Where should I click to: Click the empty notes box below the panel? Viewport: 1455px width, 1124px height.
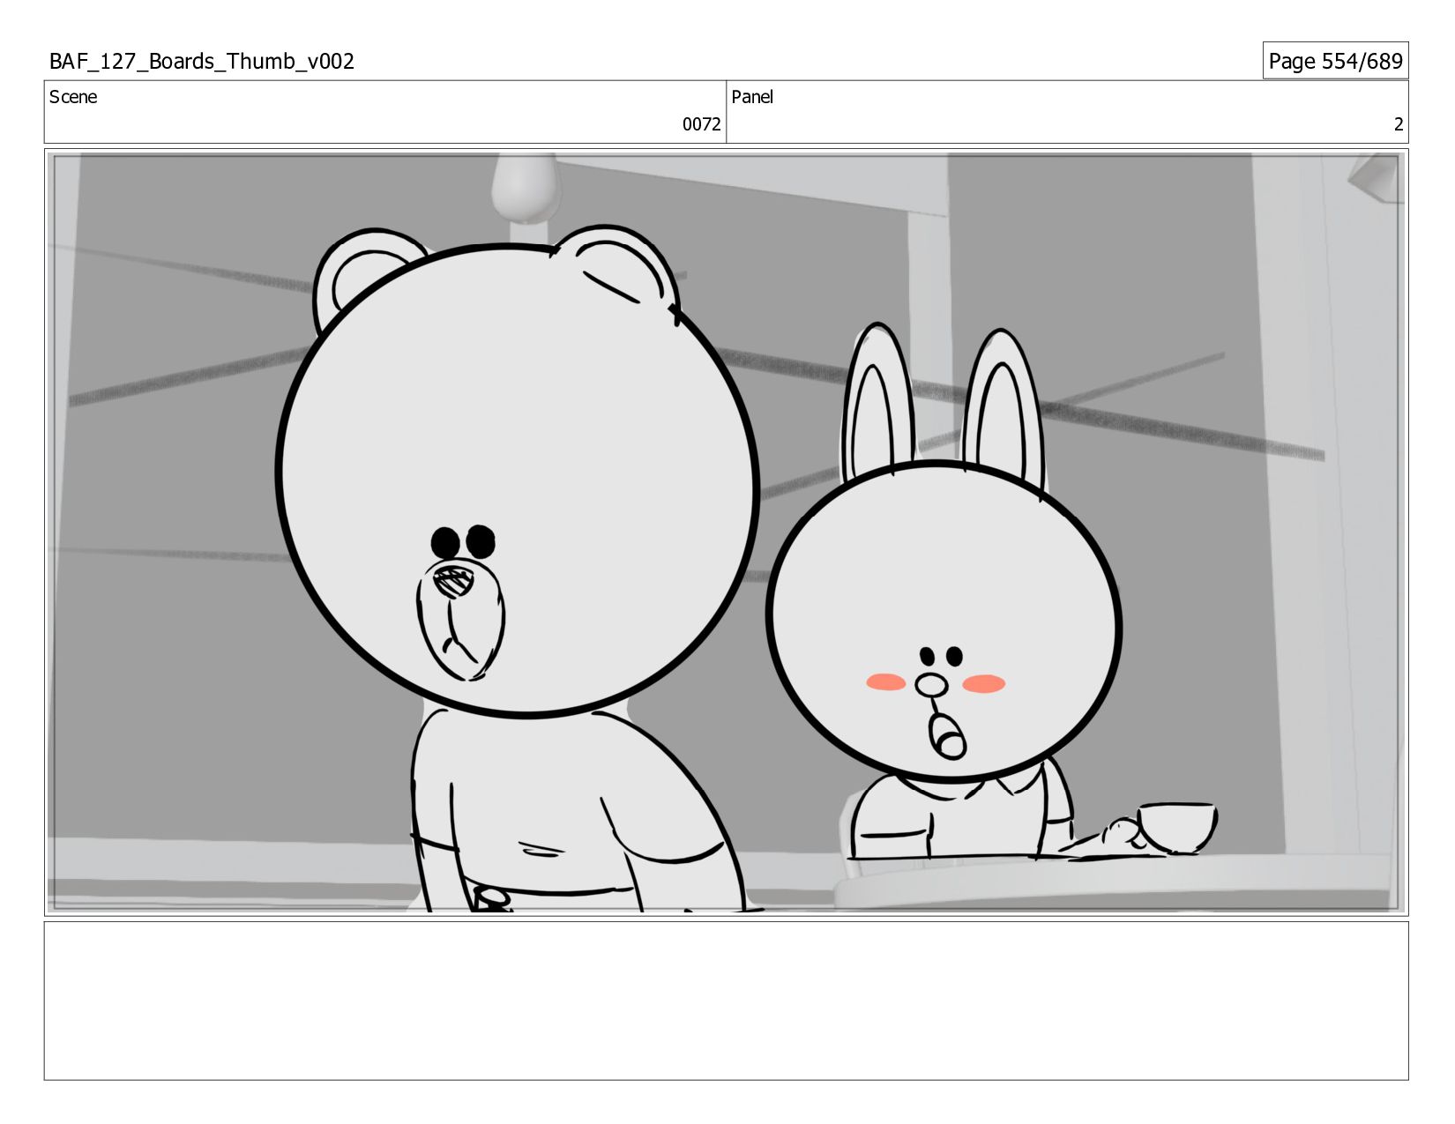point(726,1001)
